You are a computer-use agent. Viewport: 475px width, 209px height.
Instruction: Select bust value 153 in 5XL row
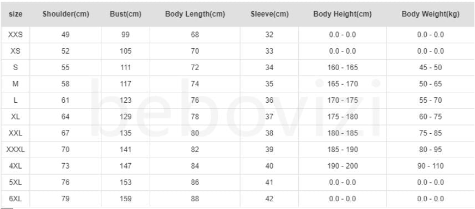click(x=125, y=182)
